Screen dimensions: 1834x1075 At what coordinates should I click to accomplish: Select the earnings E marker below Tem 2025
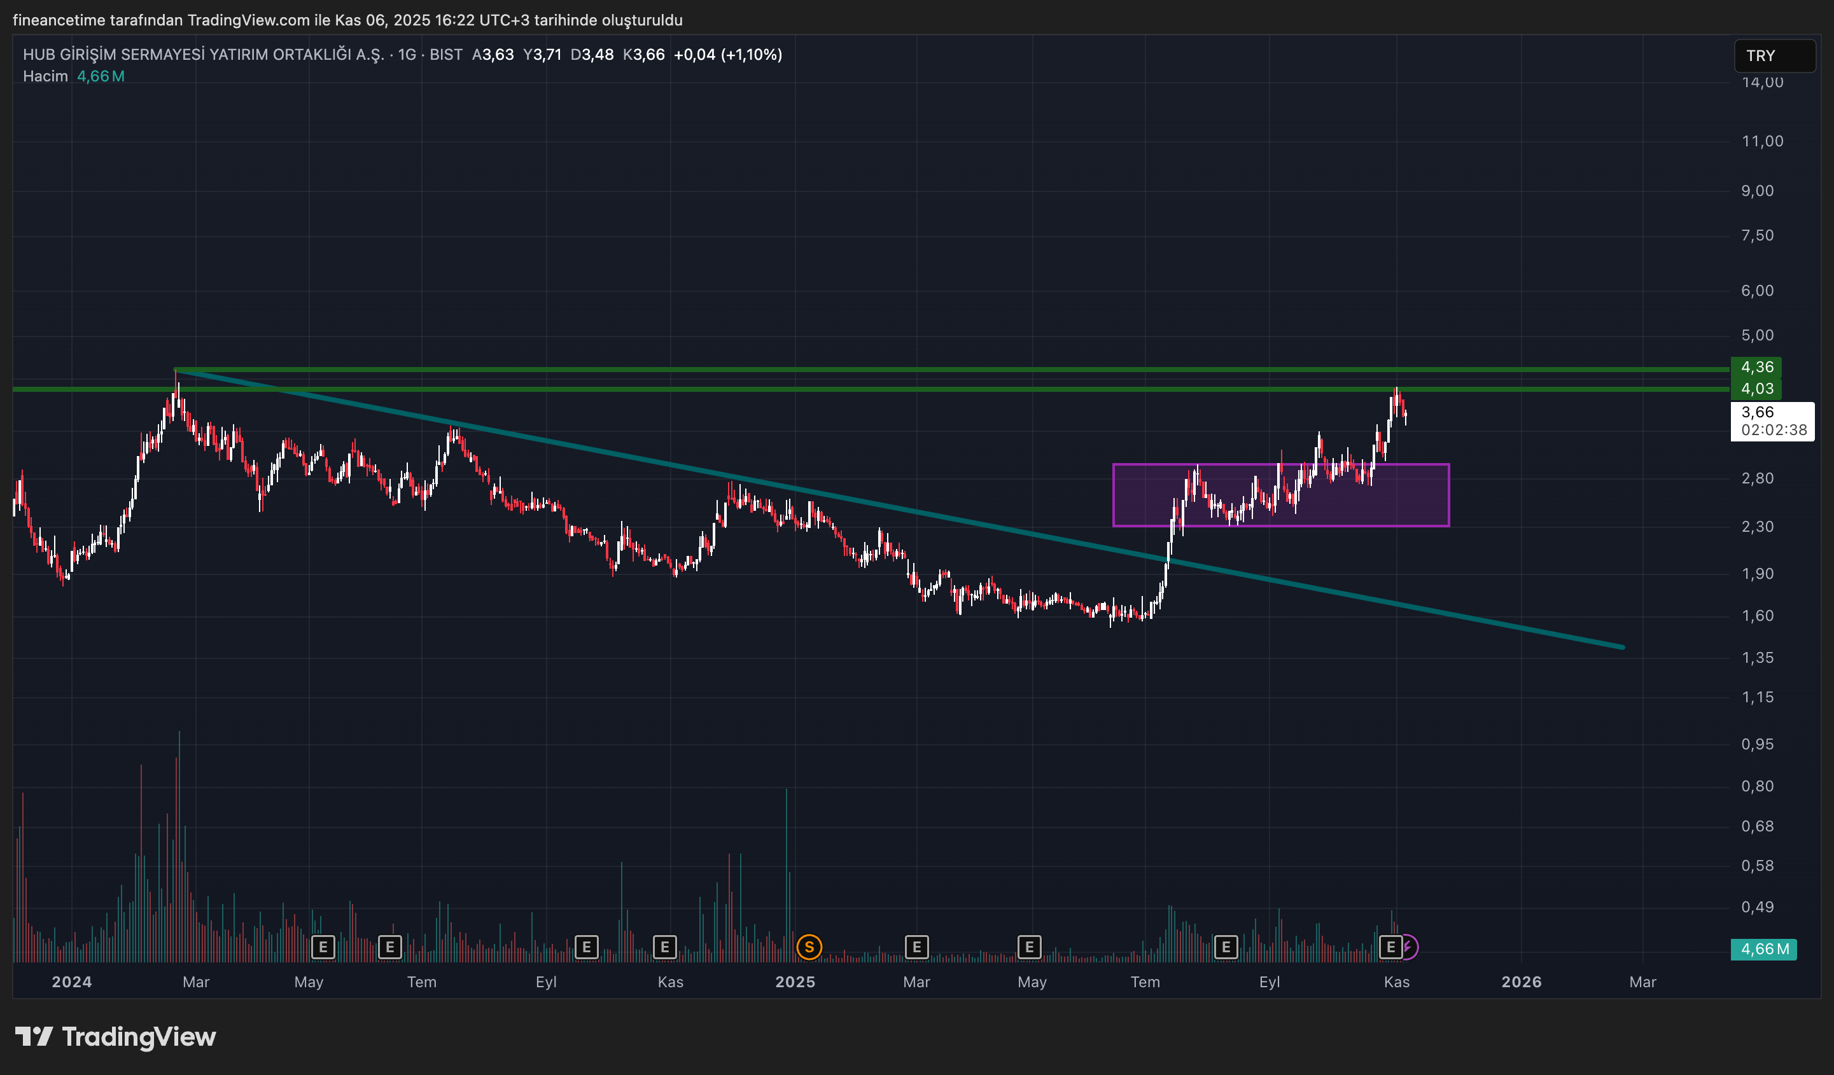(1226, 947)
